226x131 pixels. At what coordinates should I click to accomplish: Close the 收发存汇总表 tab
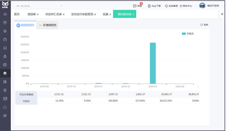point(64,14)
